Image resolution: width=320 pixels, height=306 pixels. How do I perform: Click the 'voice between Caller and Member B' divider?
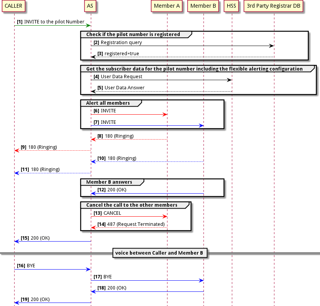[x=160, y=253]
